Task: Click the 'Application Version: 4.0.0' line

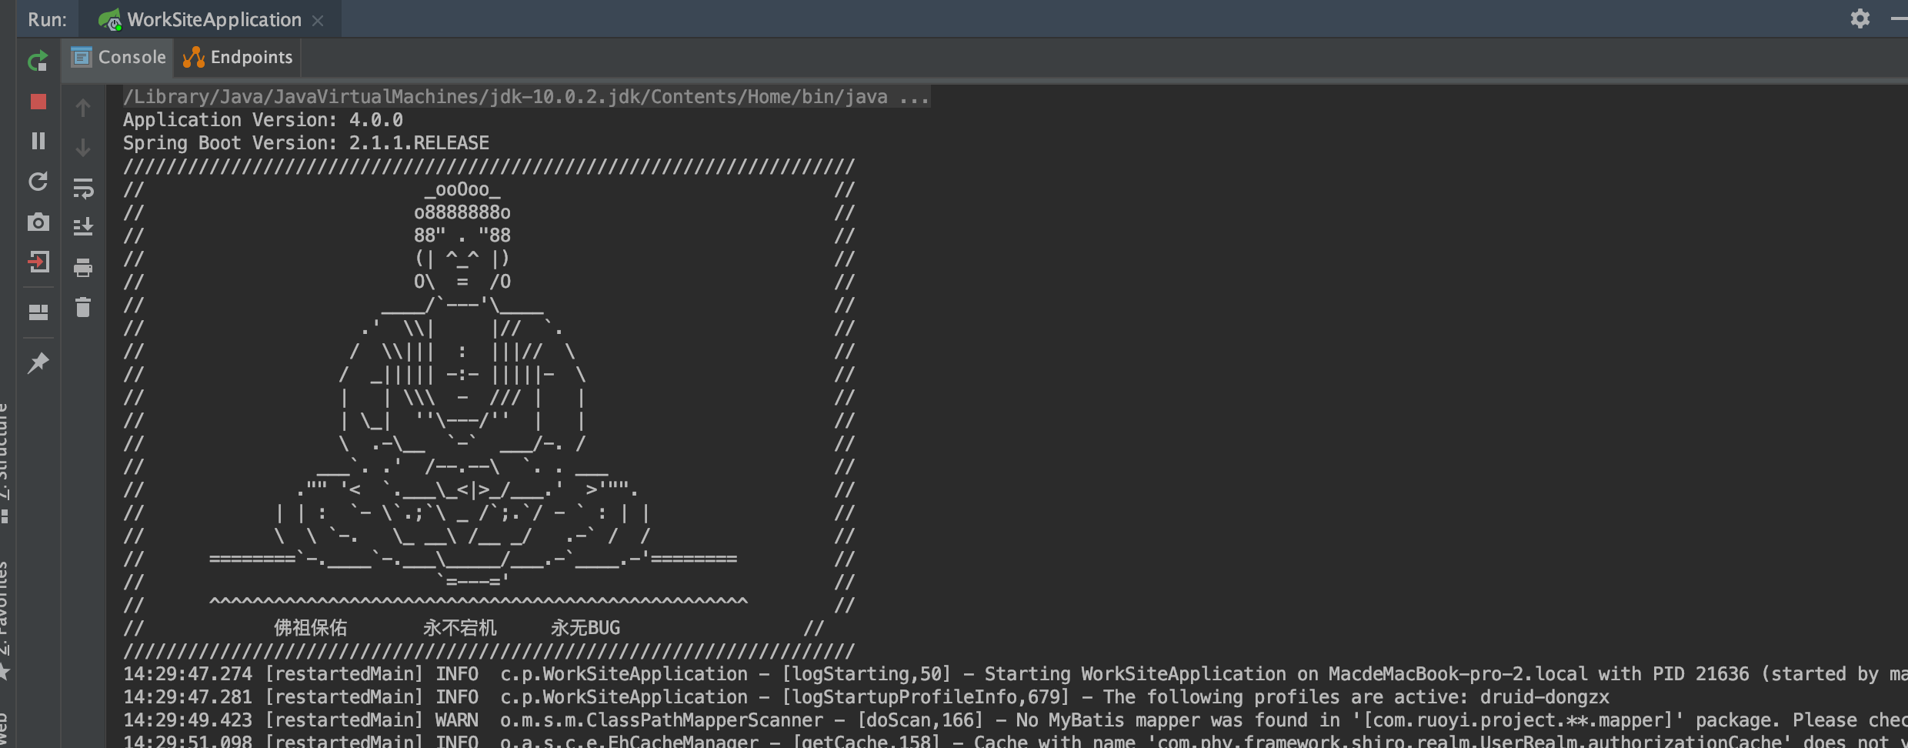Action: click(x=263, y=120)
